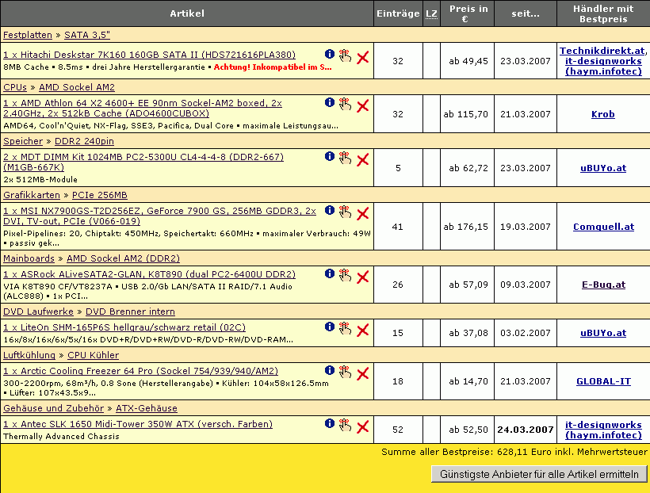The image size is (650, 493).
Task: Go to Gehäuse und Zubehör category
Action: pyautogui.click(x=53, y=408)
